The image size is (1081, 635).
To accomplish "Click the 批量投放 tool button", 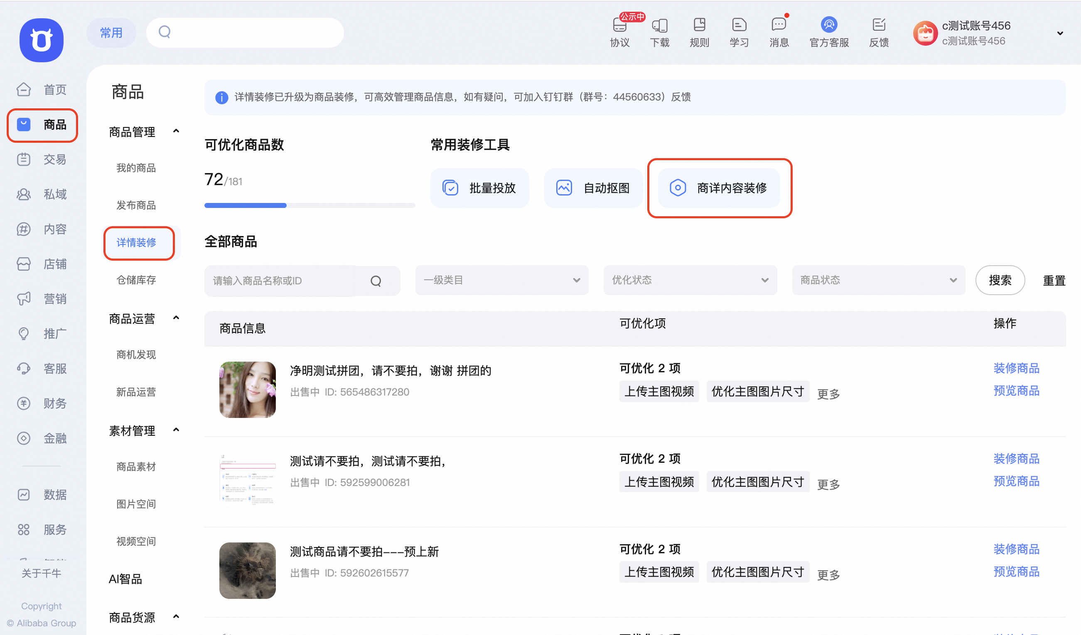I will click(x=479, y=188).
